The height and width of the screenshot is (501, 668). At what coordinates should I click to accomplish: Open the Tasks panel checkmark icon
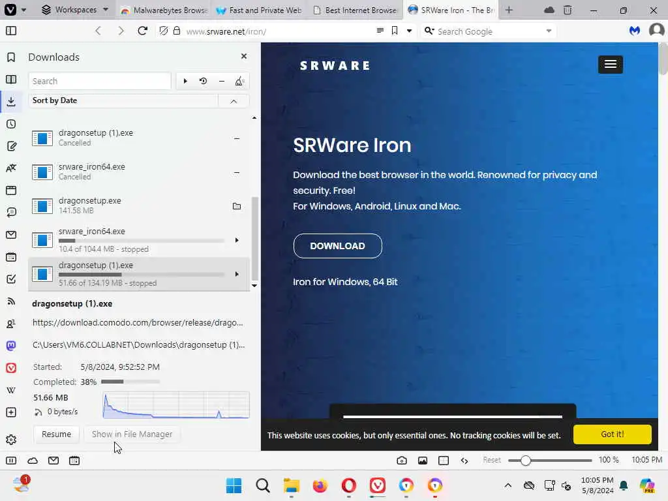(11, 279)
